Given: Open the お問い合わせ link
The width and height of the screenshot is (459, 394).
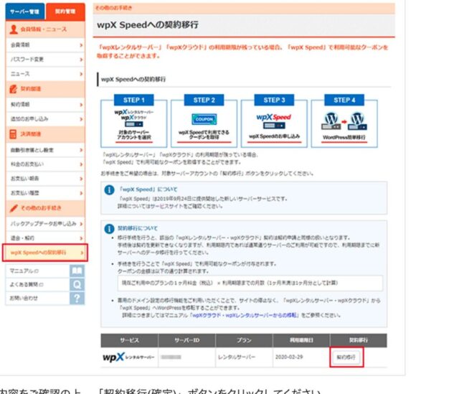Looking at the screenshot, I should tap(24, 298).
